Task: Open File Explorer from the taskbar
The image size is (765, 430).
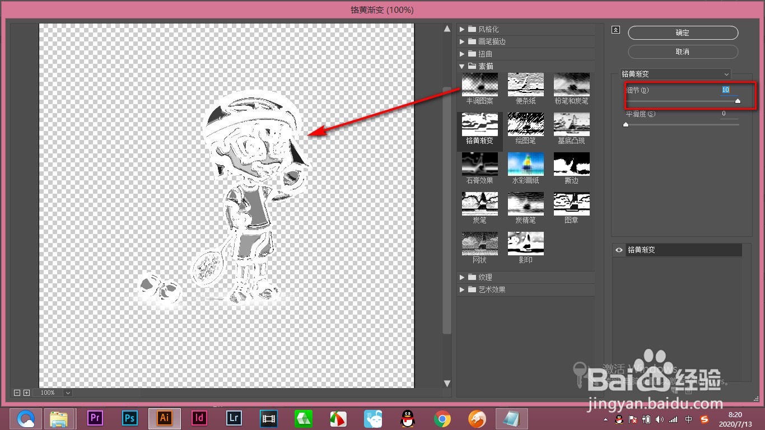Action: (59, 418)
